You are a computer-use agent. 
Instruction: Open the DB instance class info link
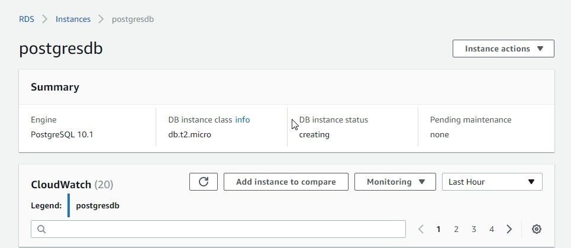point(243,120)
